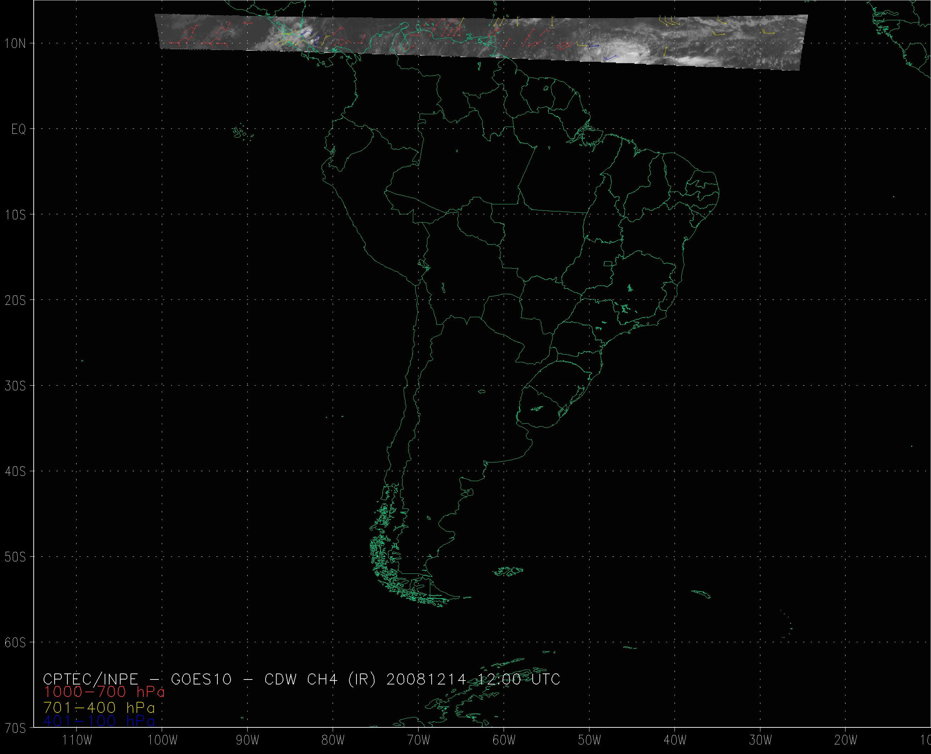931x754 pixels.
Task: Click the 50S latitude label
Action: click(15, 557)
